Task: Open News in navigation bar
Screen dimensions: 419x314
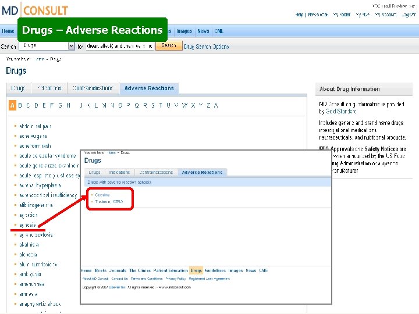Action: [x=203, y=31]
